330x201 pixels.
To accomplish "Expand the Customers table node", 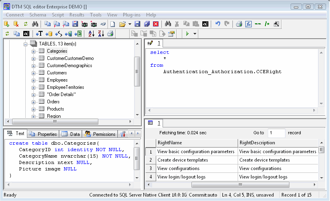I will pyautogui.click(x=34, y=73).
